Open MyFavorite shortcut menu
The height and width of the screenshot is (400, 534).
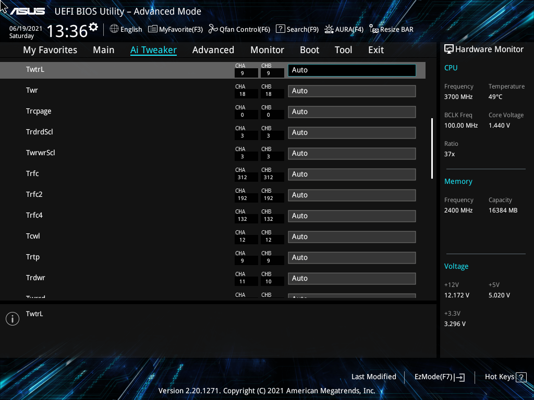click(175, 29)
